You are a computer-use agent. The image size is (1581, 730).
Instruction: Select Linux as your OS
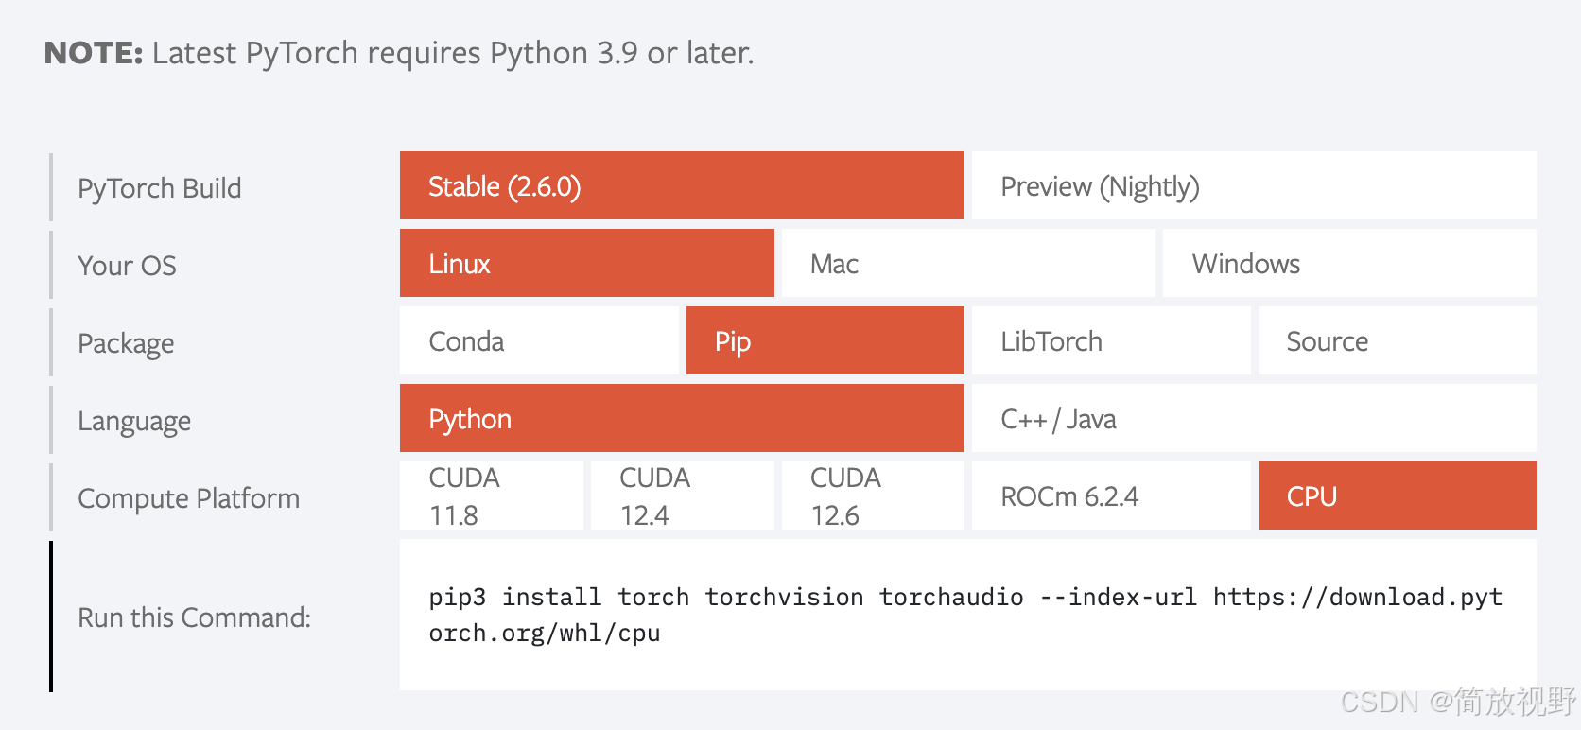tap(586, 264)
